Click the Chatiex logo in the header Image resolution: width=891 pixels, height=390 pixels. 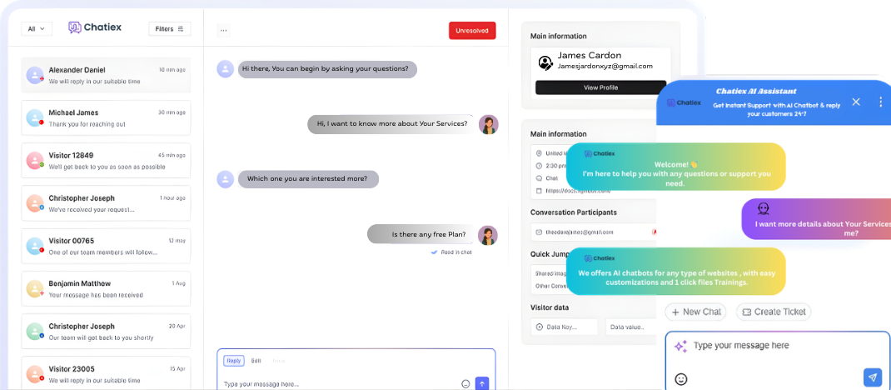pyautogui.click(x=95, y=27)
